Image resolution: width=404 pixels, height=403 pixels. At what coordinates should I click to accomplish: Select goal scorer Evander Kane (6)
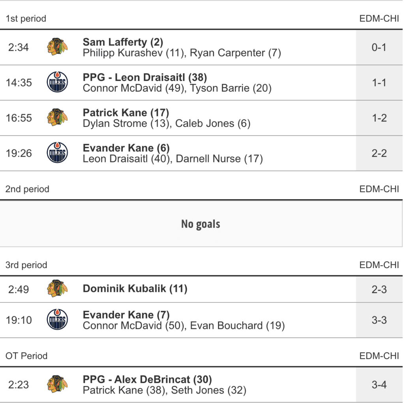(x=126, y=148)
